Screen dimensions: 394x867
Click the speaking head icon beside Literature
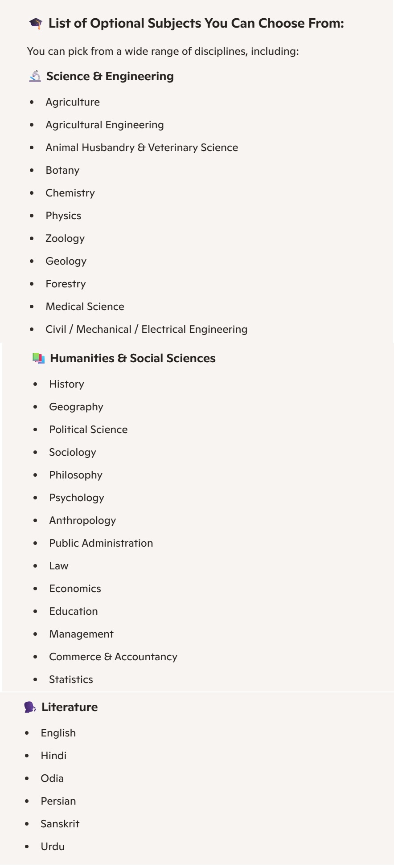30,707
